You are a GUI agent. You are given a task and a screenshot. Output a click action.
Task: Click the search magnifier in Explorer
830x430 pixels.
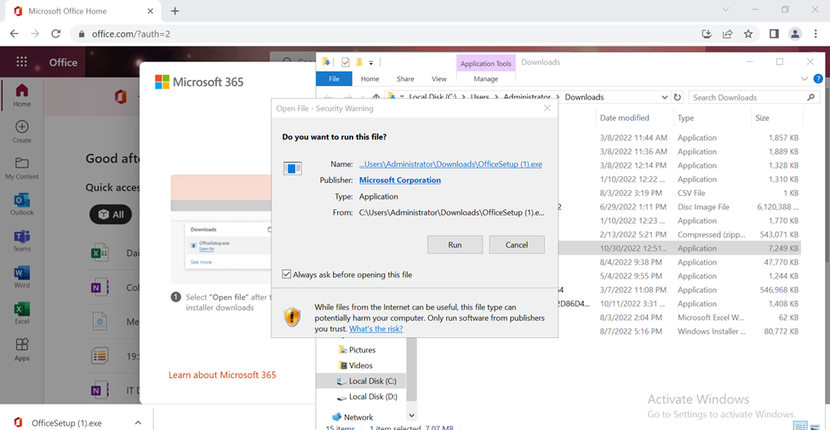tap(810, 97)
